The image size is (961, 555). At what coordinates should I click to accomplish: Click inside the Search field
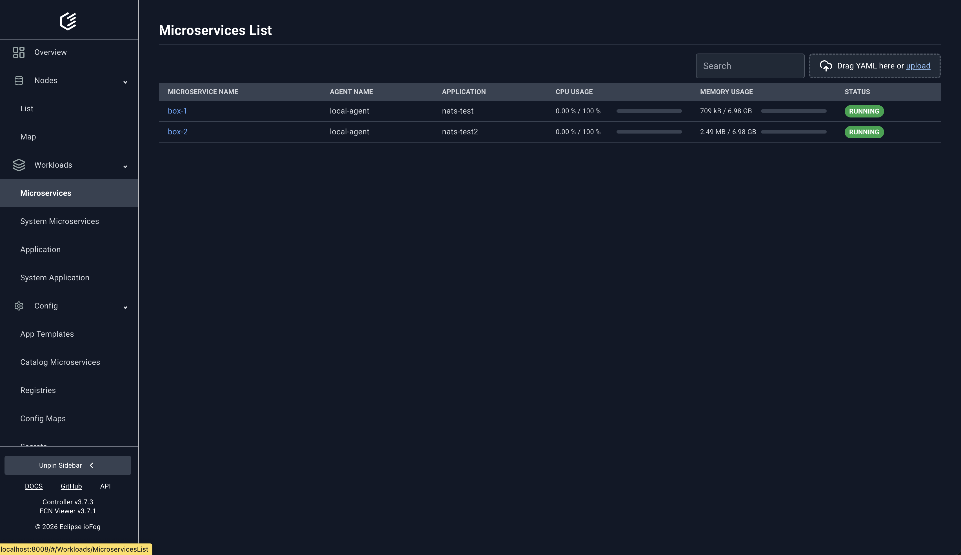(749, 66)
